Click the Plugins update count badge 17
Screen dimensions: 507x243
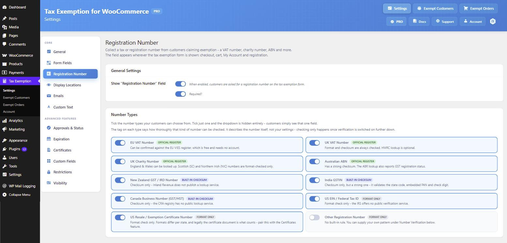(x=24, y=149)
